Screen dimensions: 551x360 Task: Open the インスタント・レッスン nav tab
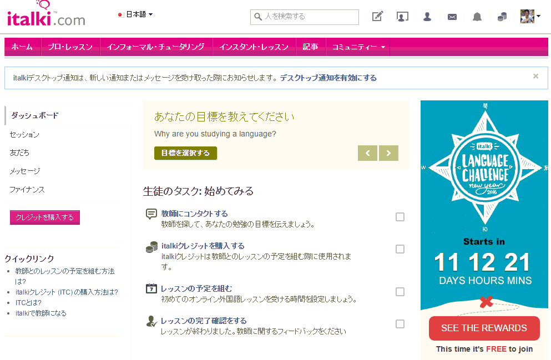[254, 47]
